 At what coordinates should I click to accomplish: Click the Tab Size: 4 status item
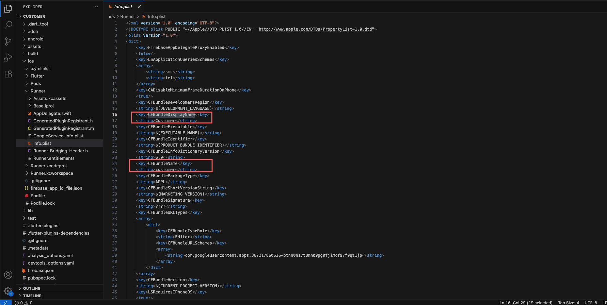(569, 303)
